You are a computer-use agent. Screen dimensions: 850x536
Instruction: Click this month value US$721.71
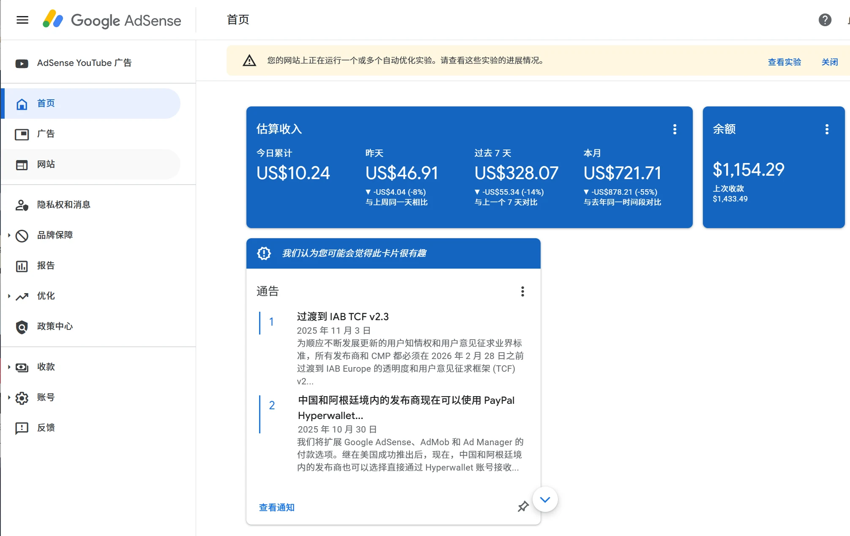622,173
